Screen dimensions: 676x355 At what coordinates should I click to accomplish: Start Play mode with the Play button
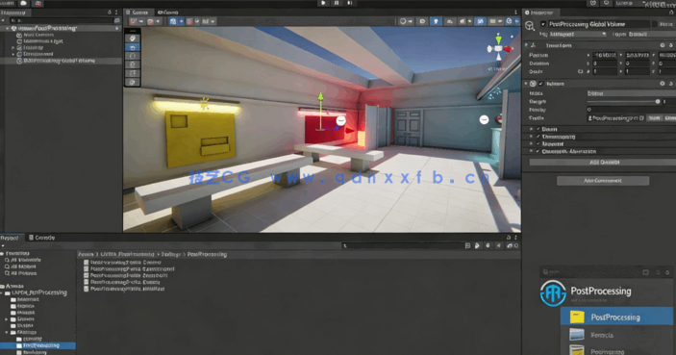pos(323,3)
